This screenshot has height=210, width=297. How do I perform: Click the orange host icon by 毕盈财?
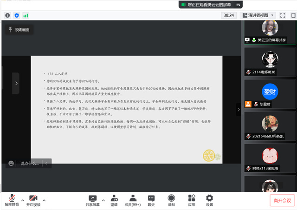click(x=248, y=104)
